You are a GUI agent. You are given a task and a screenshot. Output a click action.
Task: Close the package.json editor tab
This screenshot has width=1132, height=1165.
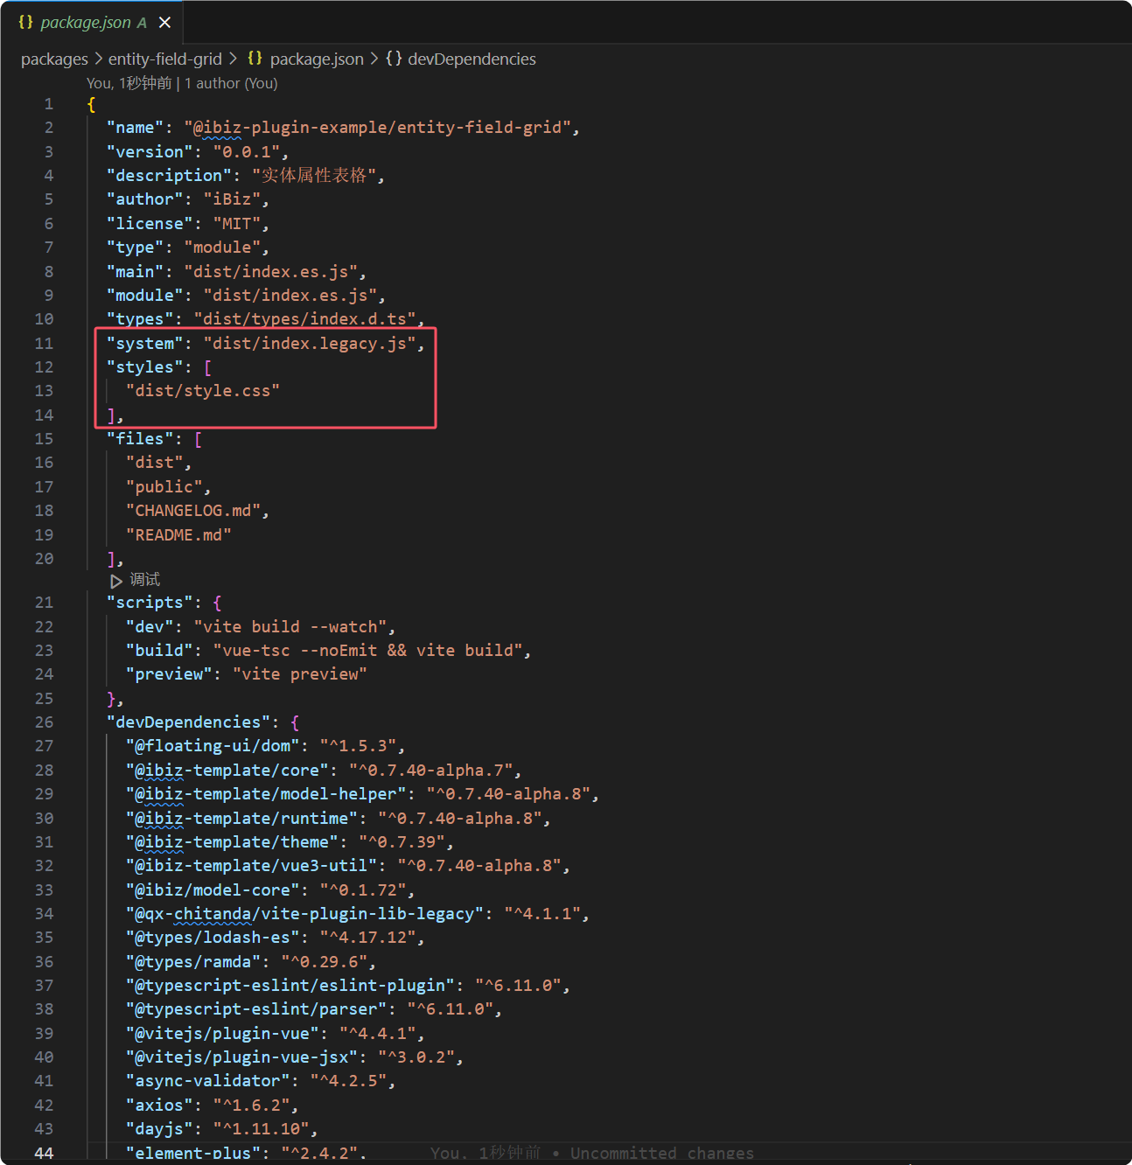(164, 23)
